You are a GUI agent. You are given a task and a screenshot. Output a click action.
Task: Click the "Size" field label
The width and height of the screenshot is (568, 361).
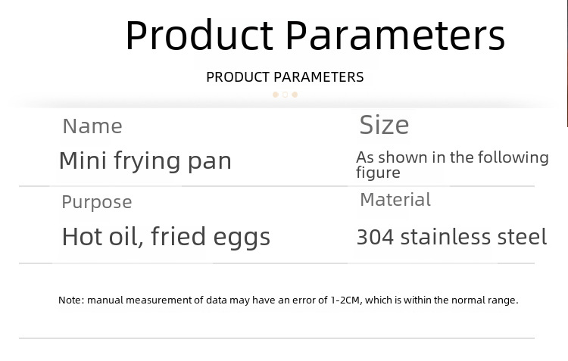click(384, 125)
